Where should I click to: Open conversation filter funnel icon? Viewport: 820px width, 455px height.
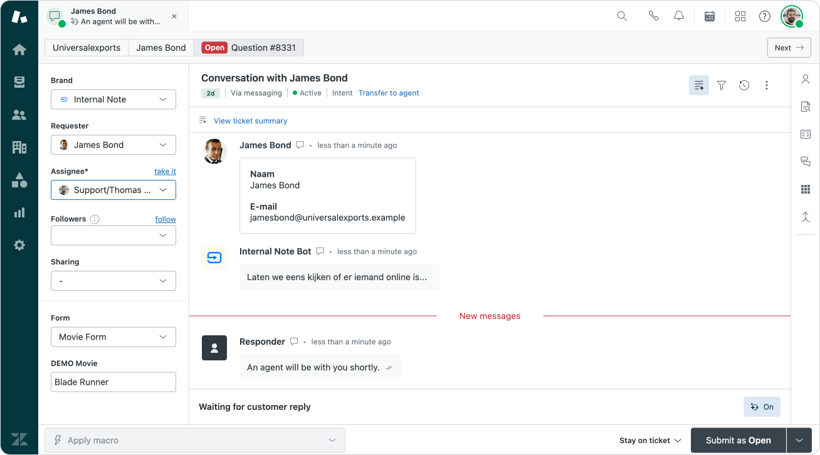click(722, 85)
